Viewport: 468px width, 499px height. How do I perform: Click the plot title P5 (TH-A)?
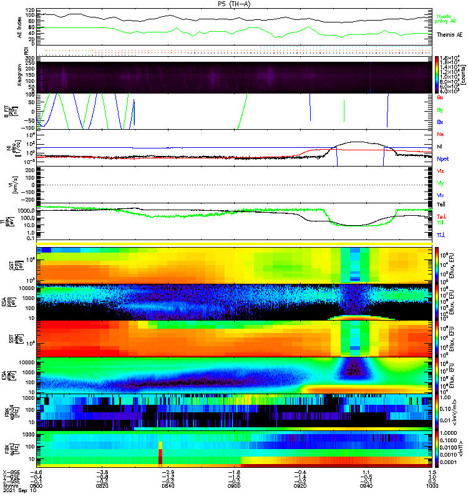point(234,4)
